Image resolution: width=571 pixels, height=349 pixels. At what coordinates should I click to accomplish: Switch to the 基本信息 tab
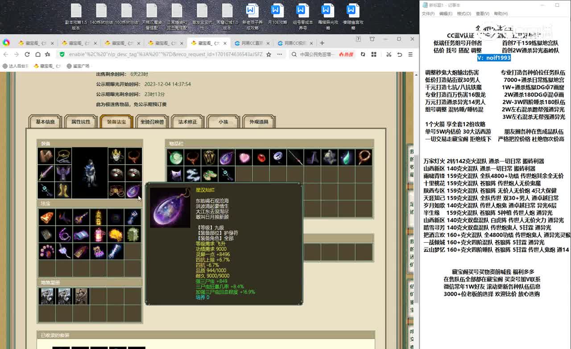click(45, 122)
